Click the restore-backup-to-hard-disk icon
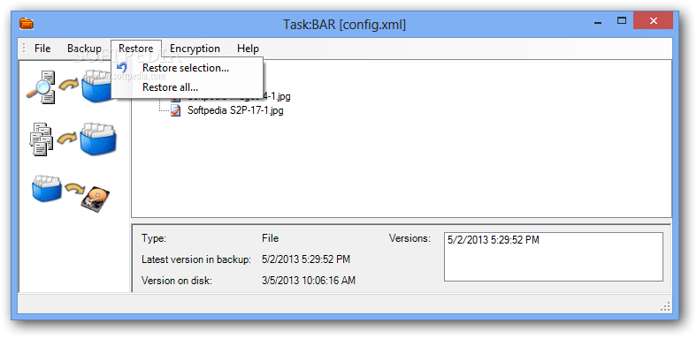Screen dimensions: 697x338 [71, 192]
